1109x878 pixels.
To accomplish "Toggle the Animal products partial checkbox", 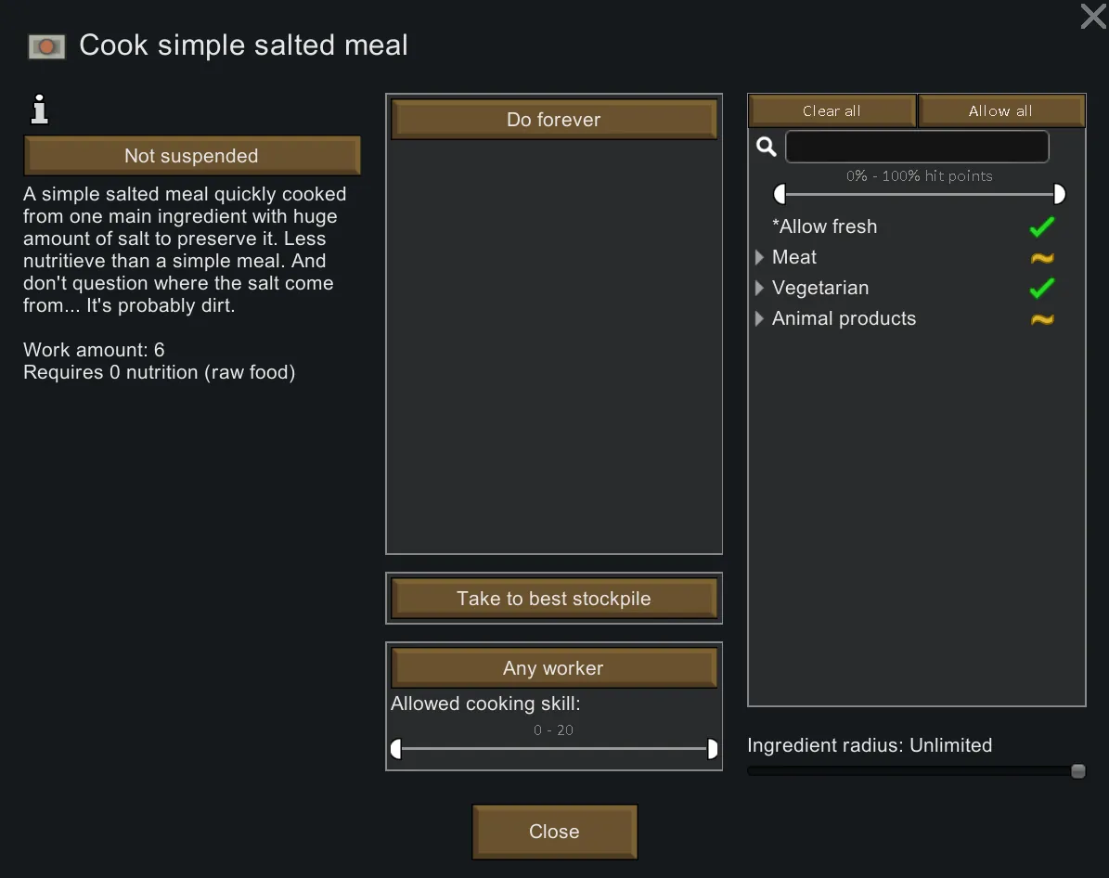I will click(x=1042, y=319).
